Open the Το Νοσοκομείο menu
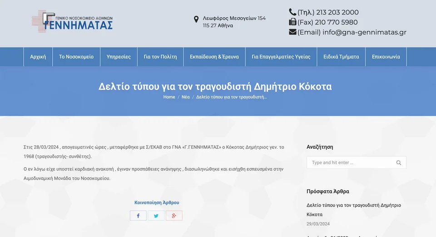 [x=76, y=57]
